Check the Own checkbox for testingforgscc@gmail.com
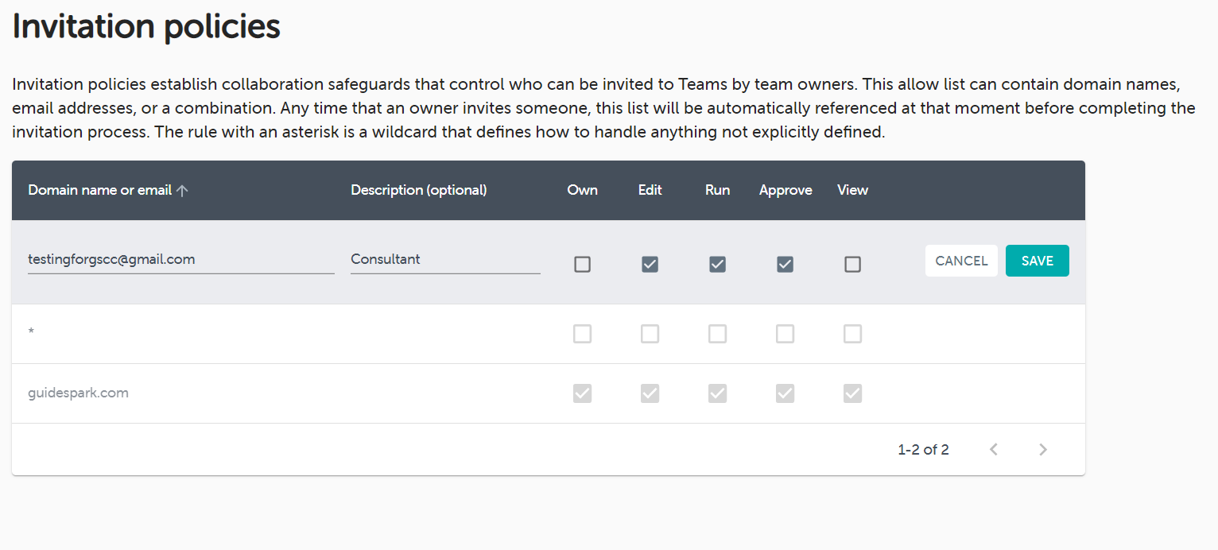Image resolution: width=1218 pixels, height=550 pixels. coord(582,265)
